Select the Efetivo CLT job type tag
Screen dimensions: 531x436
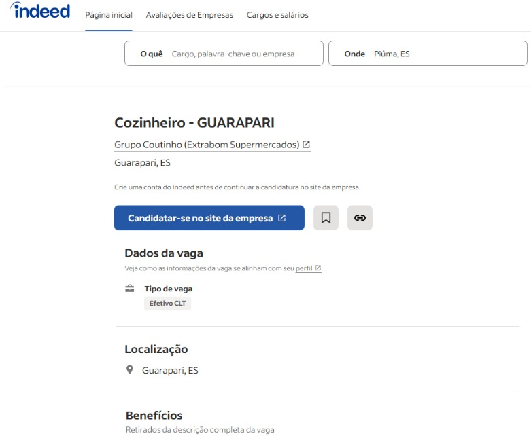pos(168,303)
